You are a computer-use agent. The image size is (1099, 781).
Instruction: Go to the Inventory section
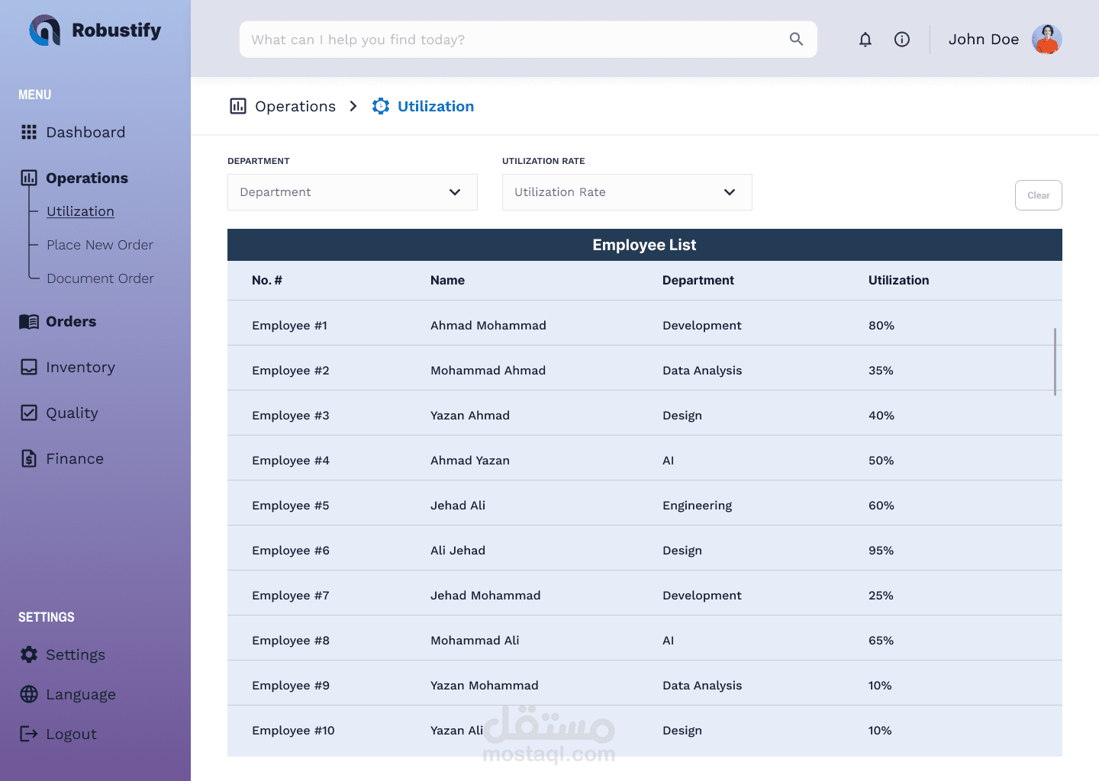[x=80, y=367]
